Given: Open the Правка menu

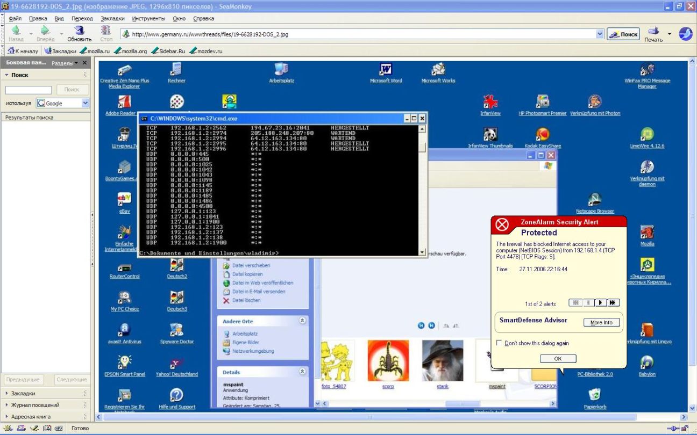Looking at the screenshot, I should [x=38, y=18].
